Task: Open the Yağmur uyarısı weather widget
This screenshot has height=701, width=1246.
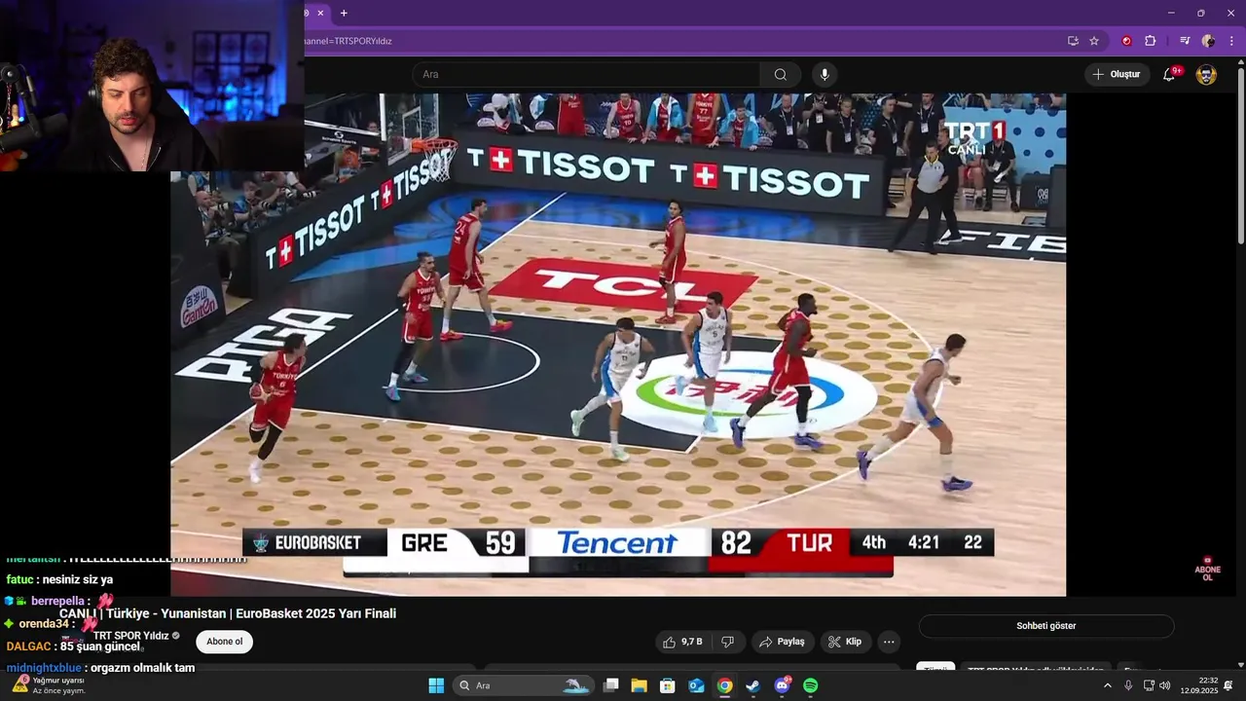Action: pos(49,685)
